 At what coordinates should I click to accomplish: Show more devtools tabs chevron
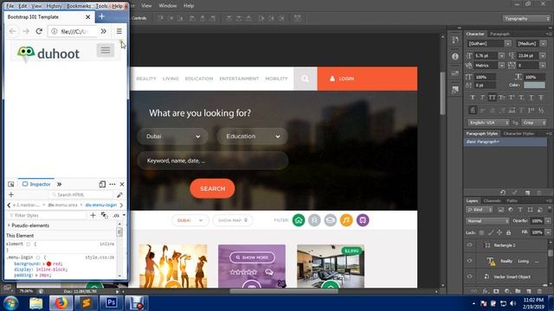tap(59, 184)
